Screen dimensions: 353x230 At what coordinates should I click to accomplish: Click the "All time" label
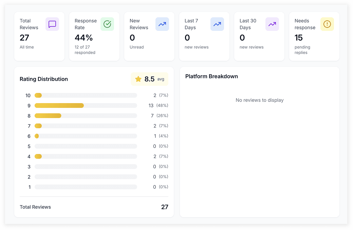pyautogui.click(x=27, y=47)
